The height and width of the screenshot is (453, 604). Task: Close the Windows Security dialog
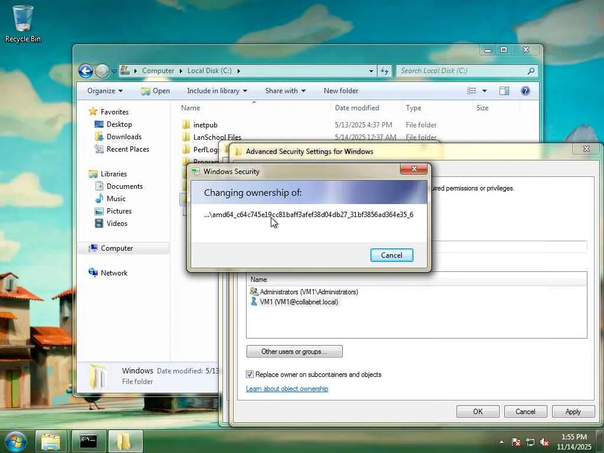point(413,169)
